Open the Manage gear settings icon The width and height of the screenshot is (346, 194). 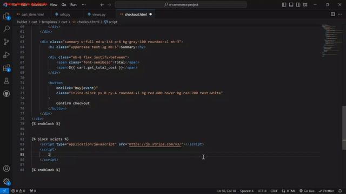point(6,182)
